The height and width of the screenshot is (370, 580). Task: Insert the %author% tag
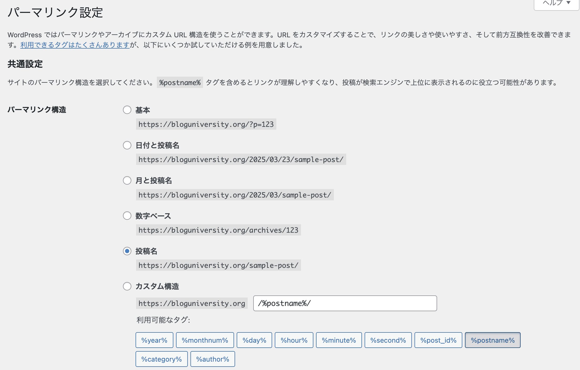point(213,359)
